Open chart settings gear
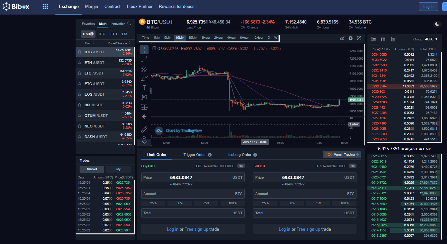Image resolution: width=447 pixels, height=244 pixels. tap(351, 38)
